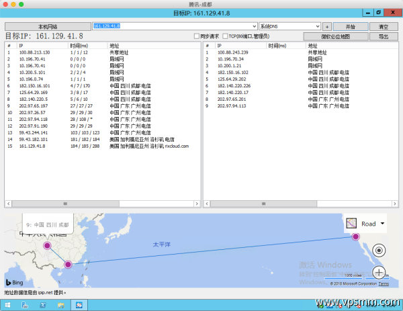
Task: Click left table IP column header
Action: [x=43, y=46]
